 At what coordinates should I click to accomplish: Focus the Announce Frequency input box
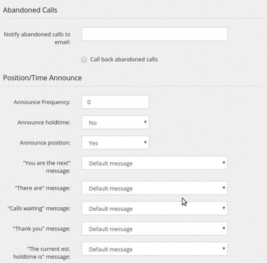coord(115,102)
